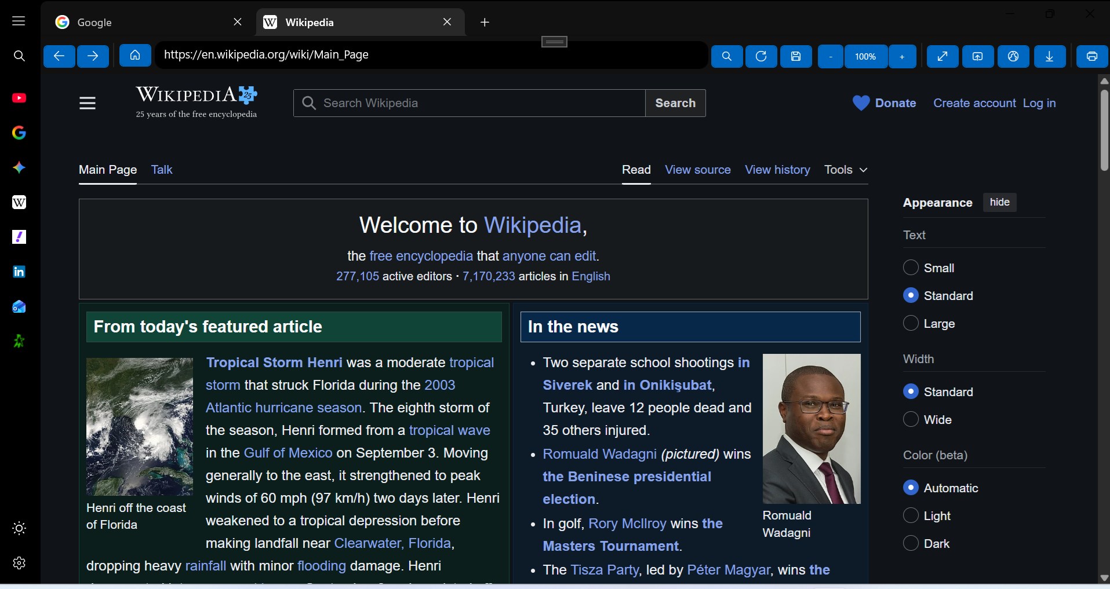Image resolution: width=1110 pixels, height=589 pixels.
Task: Reload the current page
Action: coord(761,56)
